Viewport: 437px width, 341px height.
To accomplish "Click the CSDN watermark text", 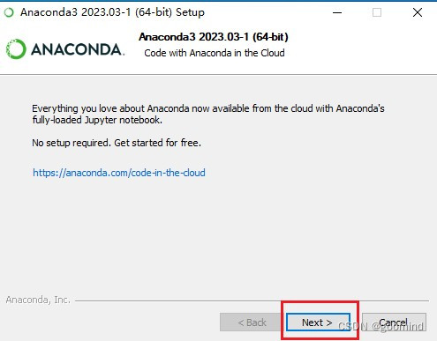I will coord(380,327).
